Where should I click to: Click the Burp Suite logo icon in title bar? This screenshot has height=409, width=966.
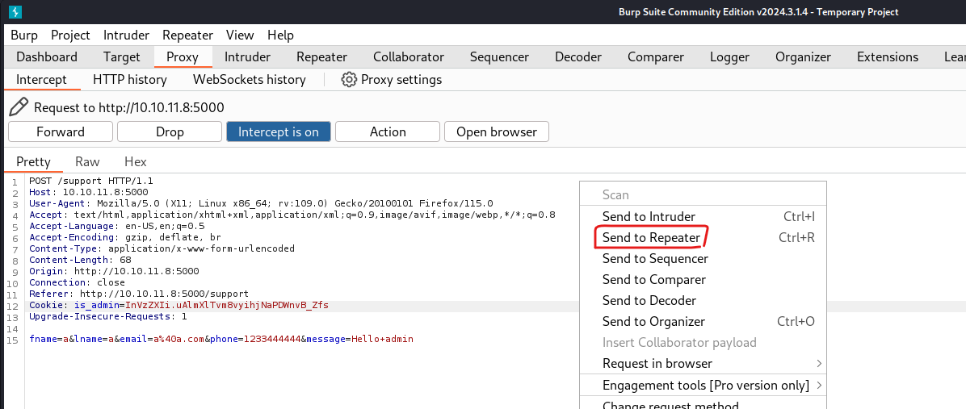coord(15,11)
